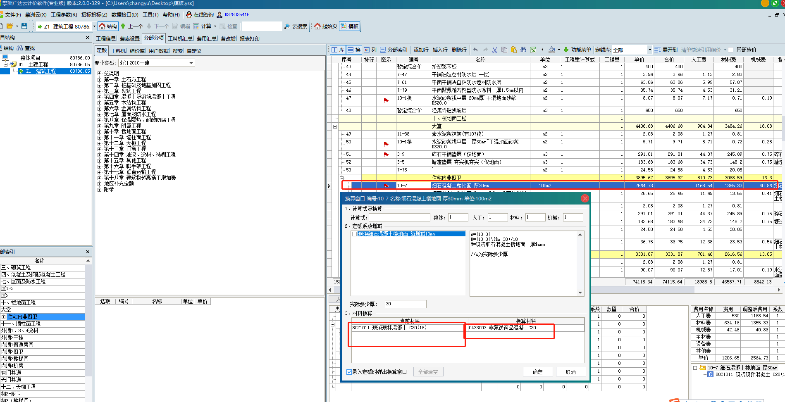The width and height of the screenshot is (785, 402).
Task: Open file with the folder icon
Action: pyautogui.click(x=10, y=26)
